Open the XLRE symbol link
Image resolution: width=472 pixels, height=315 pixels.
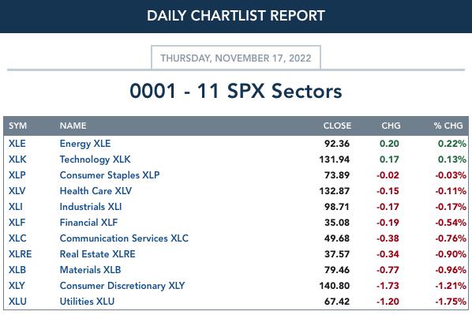[x=21, y=254]
